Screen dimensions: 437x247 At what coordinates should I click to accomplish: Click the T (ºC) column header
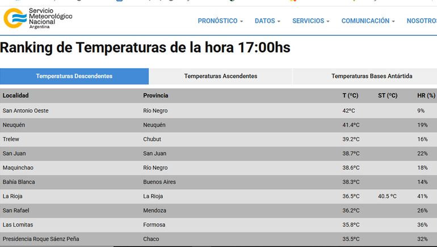click(350, 95)
